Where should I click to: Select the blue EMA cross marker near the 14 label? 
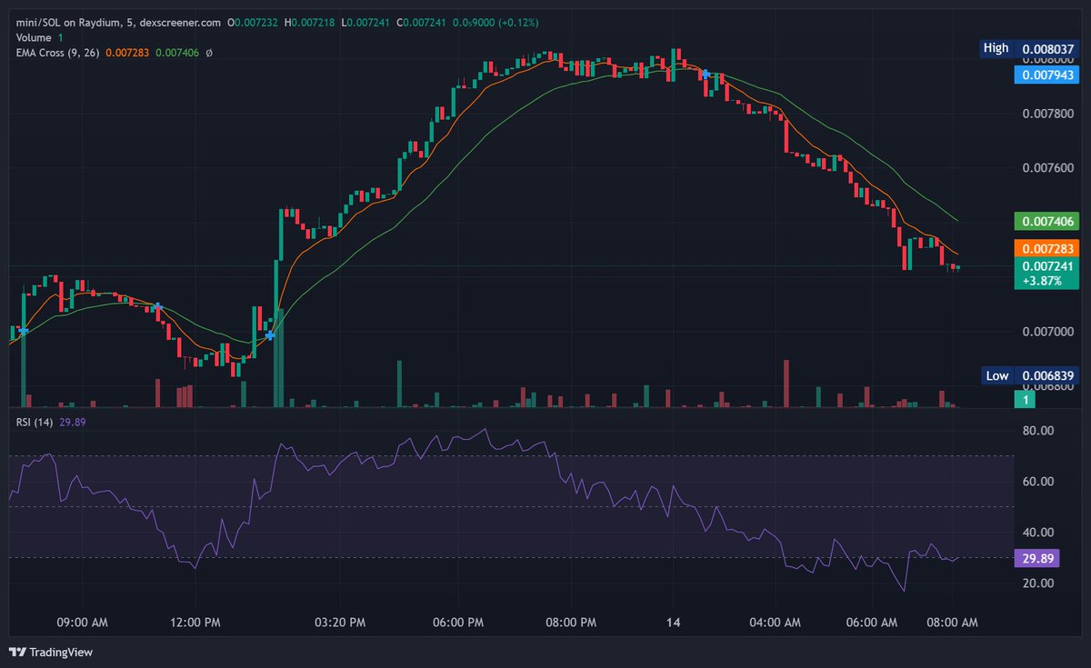click(704, 73)
